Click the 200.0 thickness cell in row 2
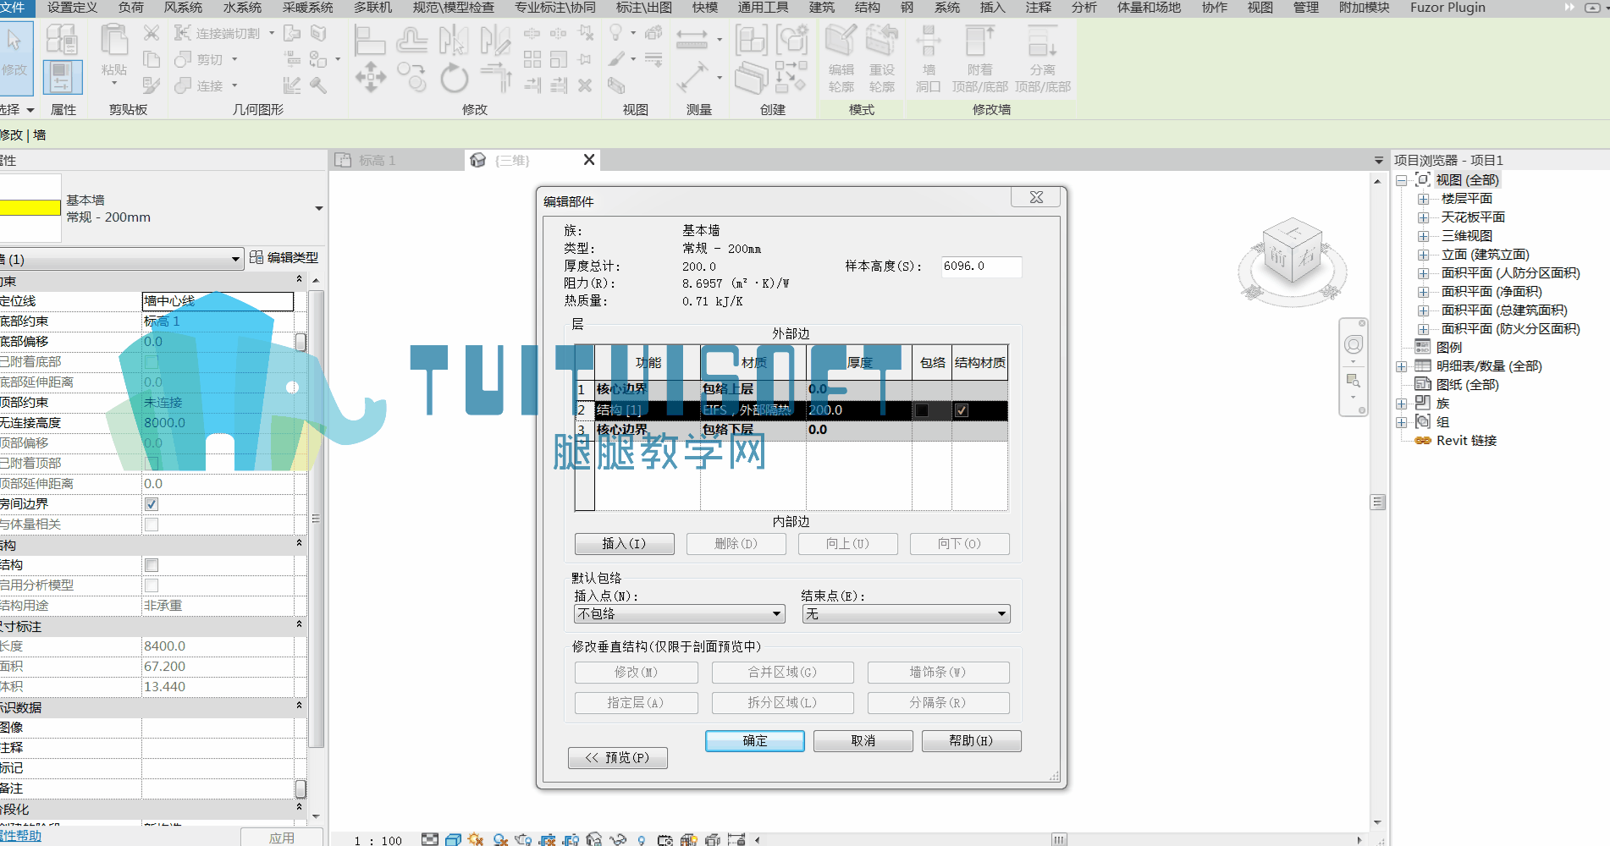Screen dimensions: 1610x846 pyautogui.click(x=858, y=410)
